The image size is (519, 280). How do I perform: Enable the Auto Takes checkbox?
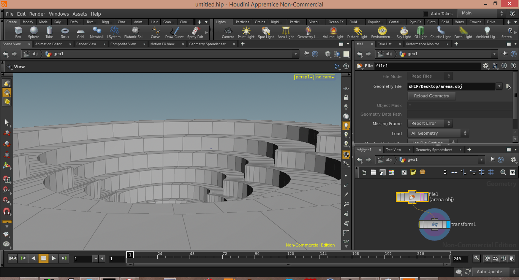click(x=426, y=14)
